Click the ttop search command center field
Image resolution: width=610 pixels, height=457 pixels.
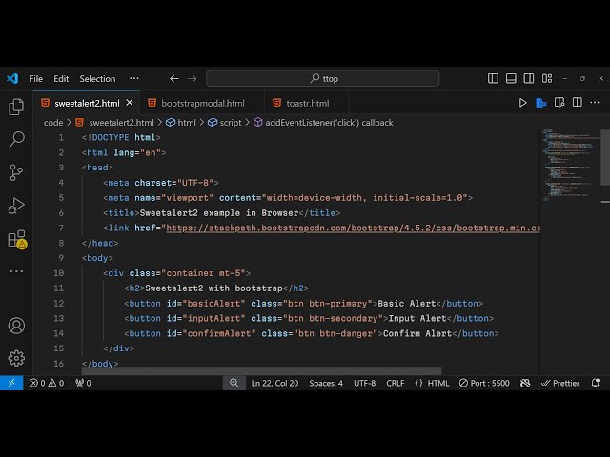click(x=323, y=78)
